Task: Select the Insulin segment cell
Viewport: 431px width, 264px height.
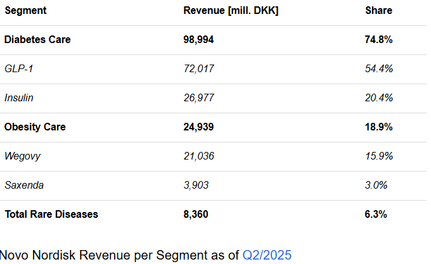Action: (19, 97)
